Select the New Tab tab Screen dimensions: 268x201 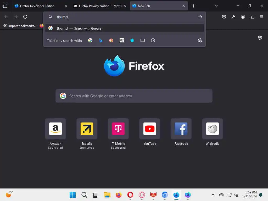159,6
